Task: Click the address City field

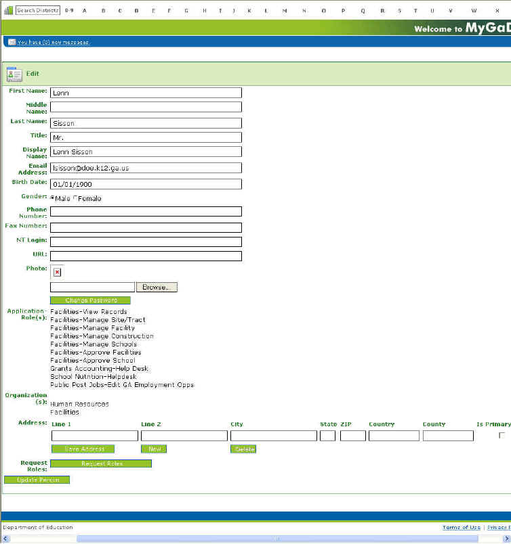Action: coord(274,436)
